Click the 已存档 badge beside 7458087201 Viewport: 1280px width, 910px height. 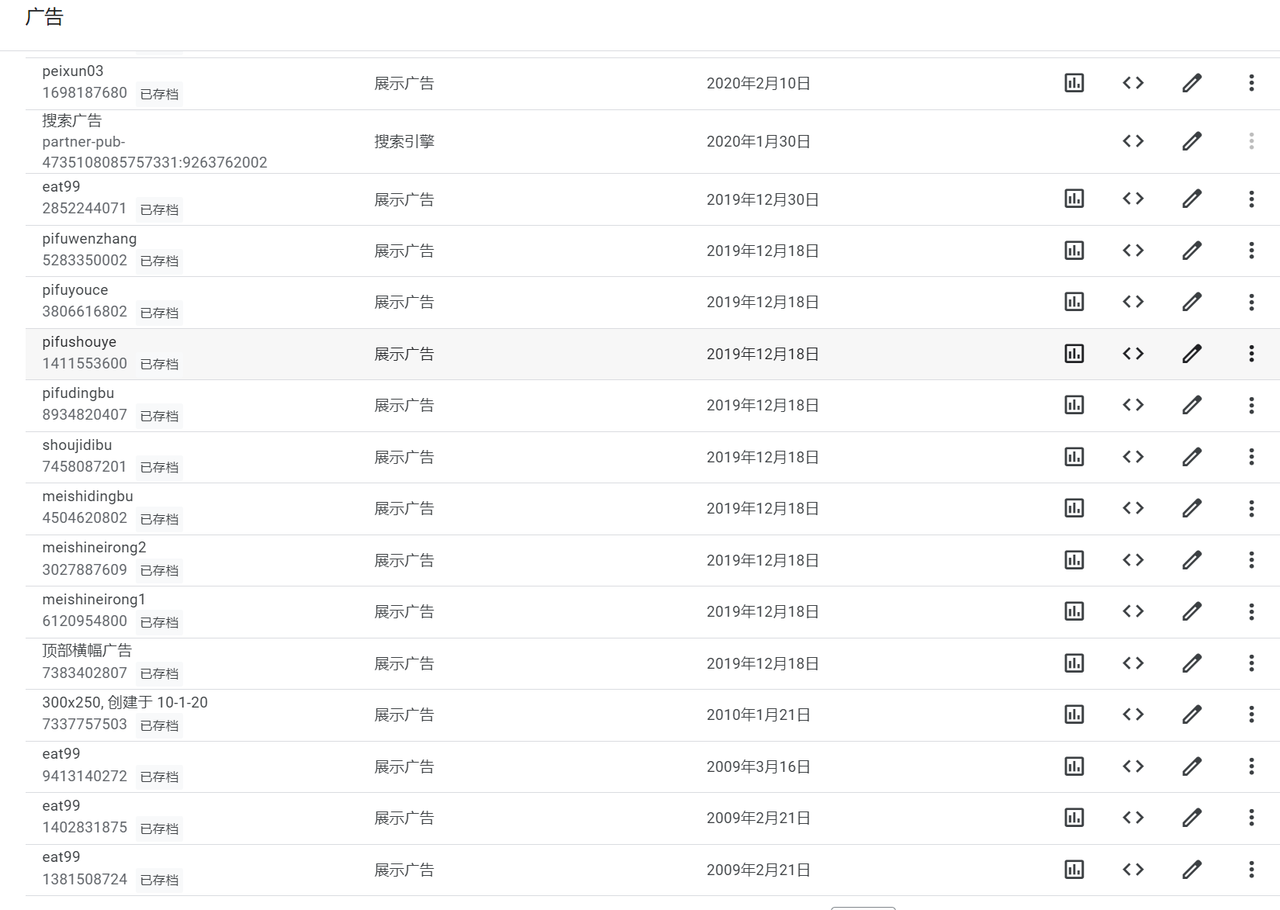[x=159, y=467]
